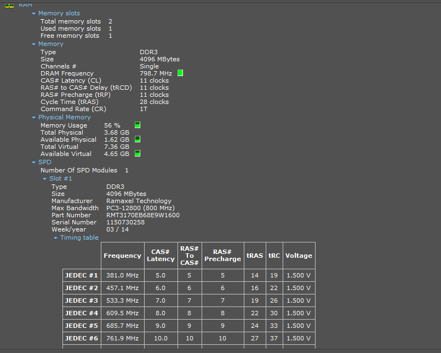Click the Frequency column header
Image resolution: width=441 pixels, height=353 pixels.
pos(122,256)
